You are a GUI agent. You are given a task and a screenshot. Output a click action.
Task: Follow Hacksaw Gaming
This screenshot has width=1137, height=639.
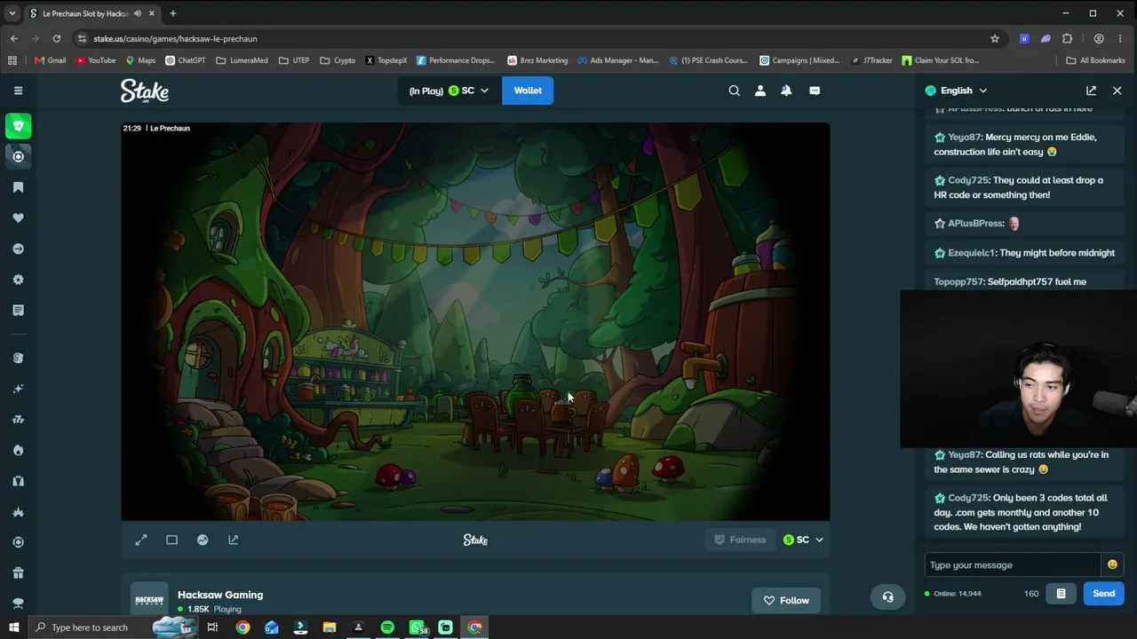coord(786,601)
